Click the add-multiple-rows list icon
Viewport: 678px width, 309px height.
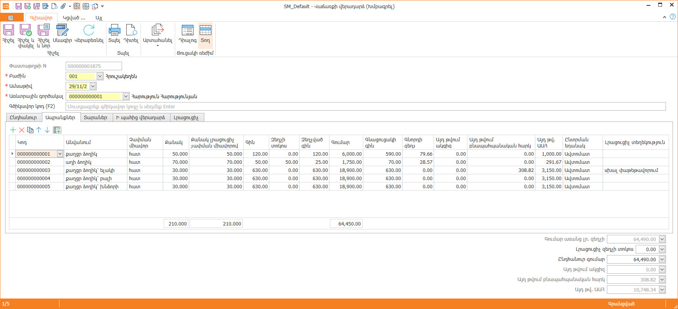[57, 130]
